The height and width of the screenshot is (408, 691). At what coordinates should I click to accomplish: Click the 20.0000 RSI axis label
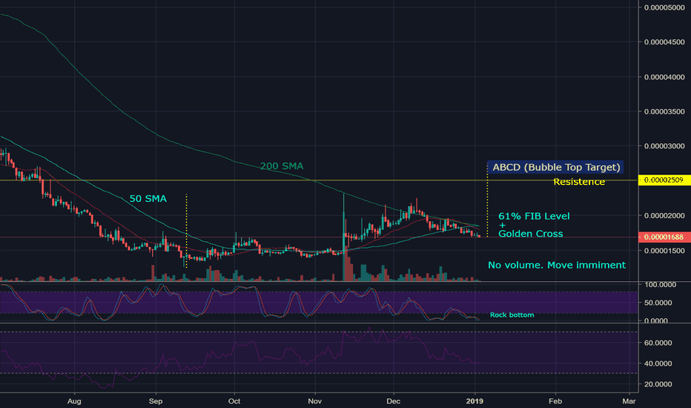tap(658, 384)
